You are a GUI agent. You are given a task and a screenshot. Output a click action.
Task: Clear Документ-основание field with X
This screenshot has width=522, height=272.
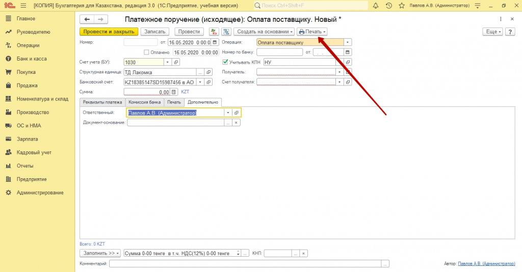(236, 123)
